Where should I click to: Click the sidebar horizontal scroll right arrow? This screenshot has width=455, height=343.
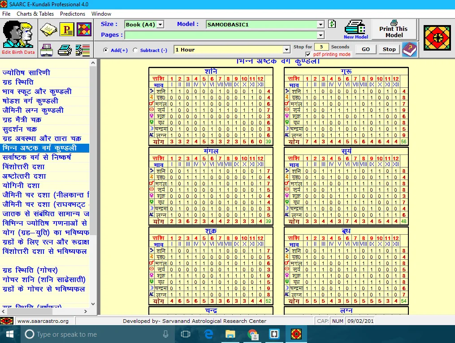(x=85, y=311)
